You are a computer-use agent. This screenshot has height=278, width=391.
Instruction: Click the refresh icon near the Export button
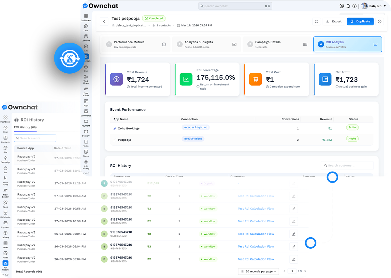pyautogui.click(x=316, y=21)
